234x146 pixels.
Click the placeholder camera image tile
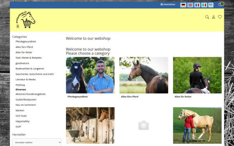click(144, 125)
